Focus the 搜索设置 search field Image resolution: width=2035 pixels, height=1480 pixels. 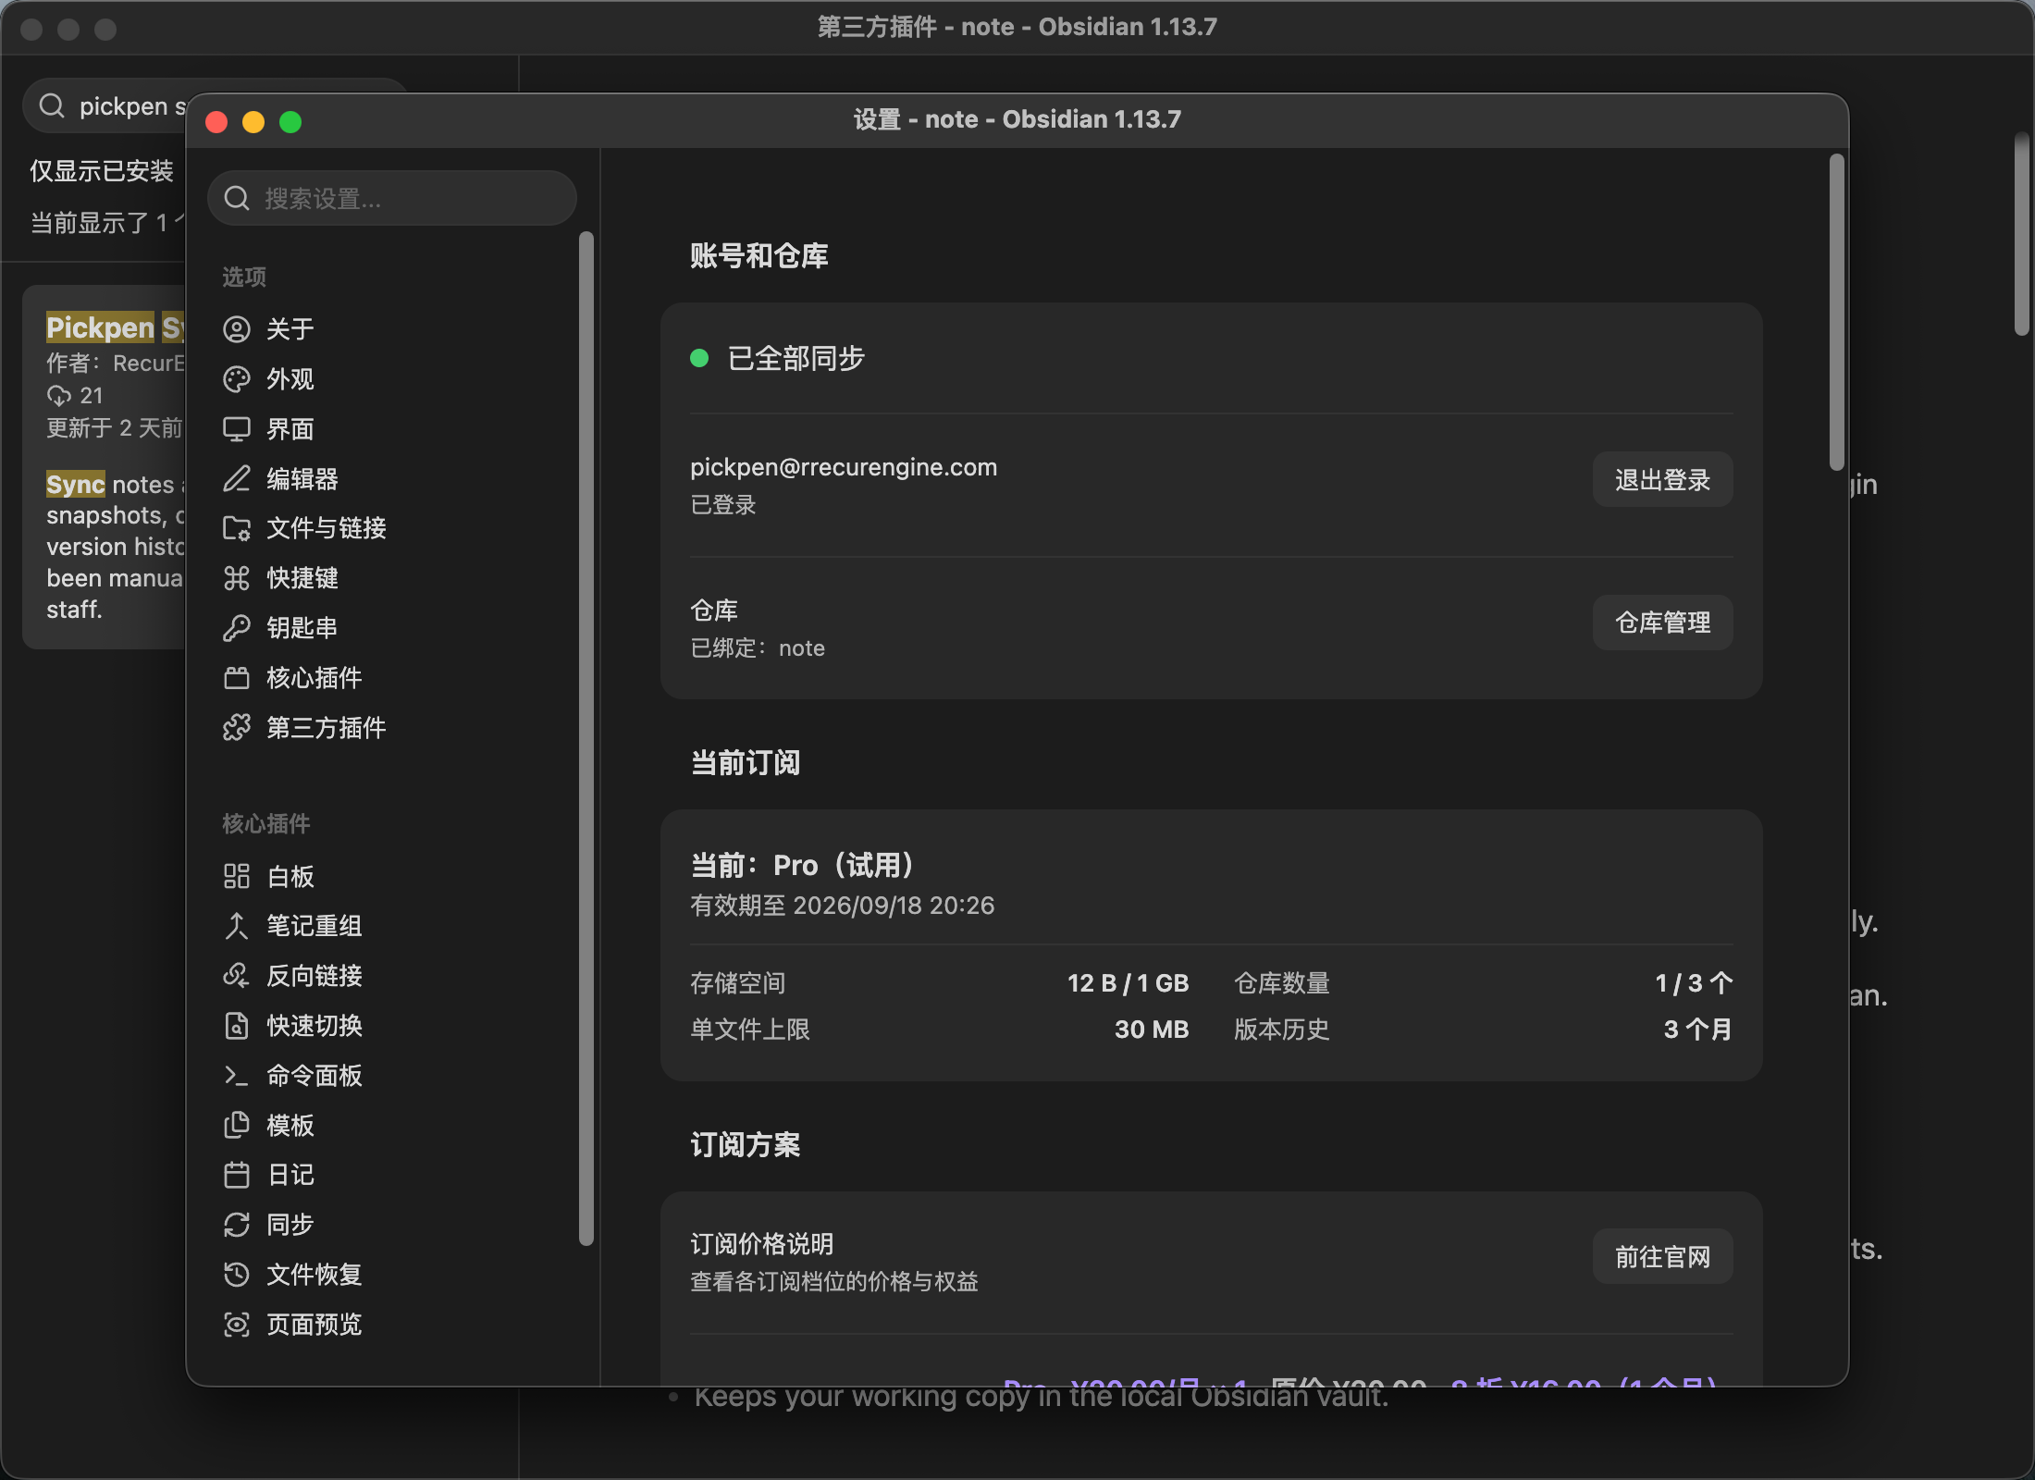(x=392, y=198)
